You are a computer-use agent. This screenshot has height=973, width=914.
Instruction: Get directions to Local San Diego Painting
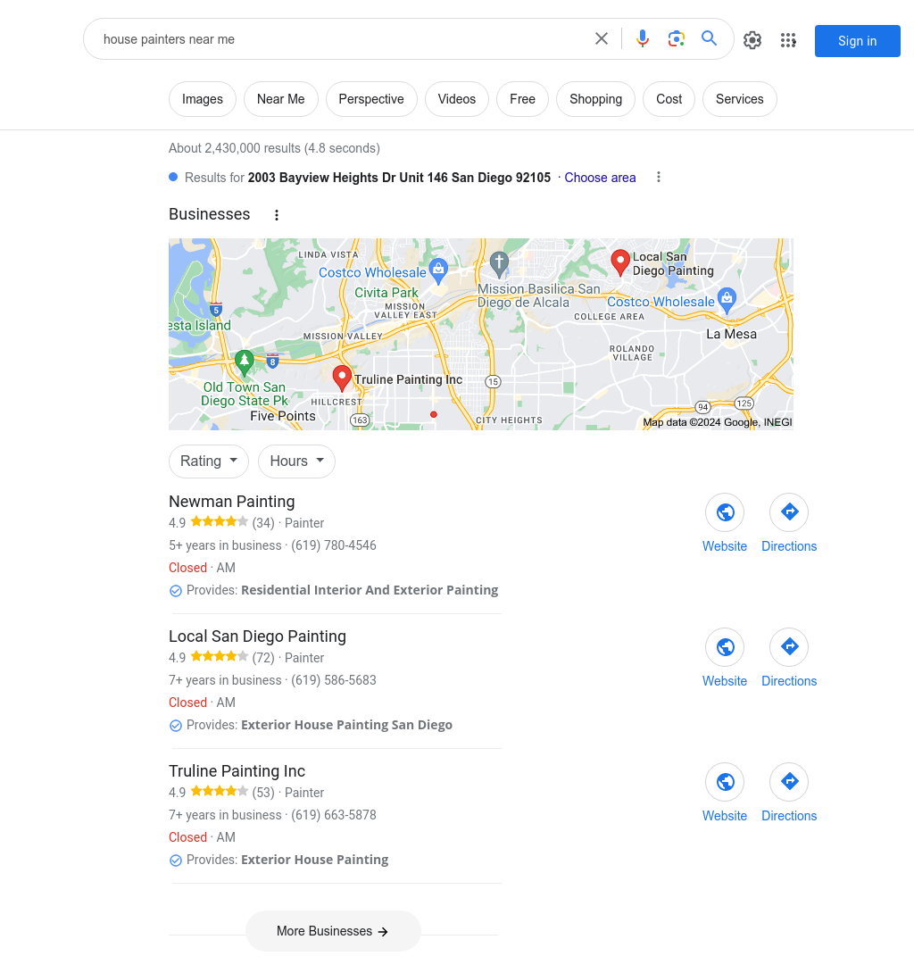[789, 647]
